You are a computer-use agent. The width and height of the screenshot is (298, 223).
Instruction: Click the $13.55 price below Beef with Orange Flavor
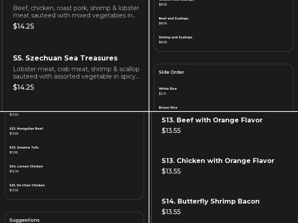171,130
